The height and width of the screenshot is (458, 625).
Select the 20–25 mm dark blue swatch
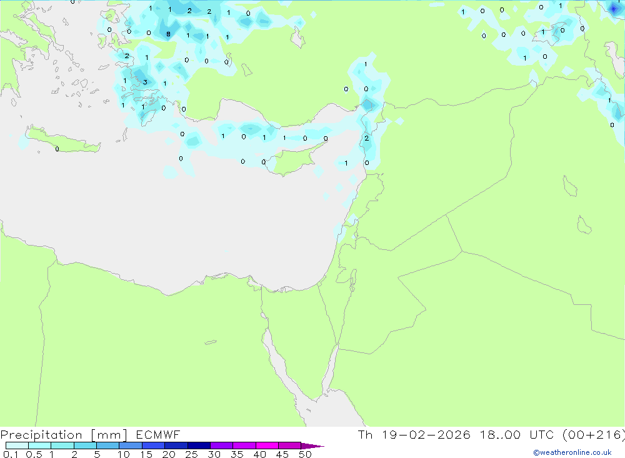pyautogui.click(x=176, y=446)
